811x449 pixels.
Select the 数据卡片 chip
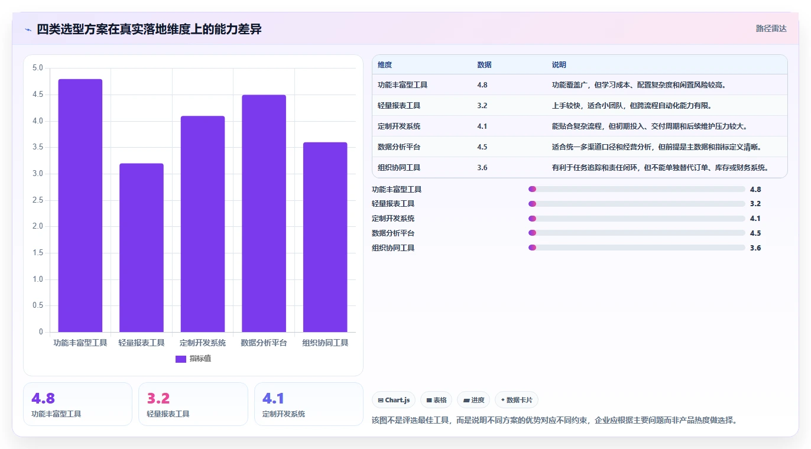pos(517,400)
